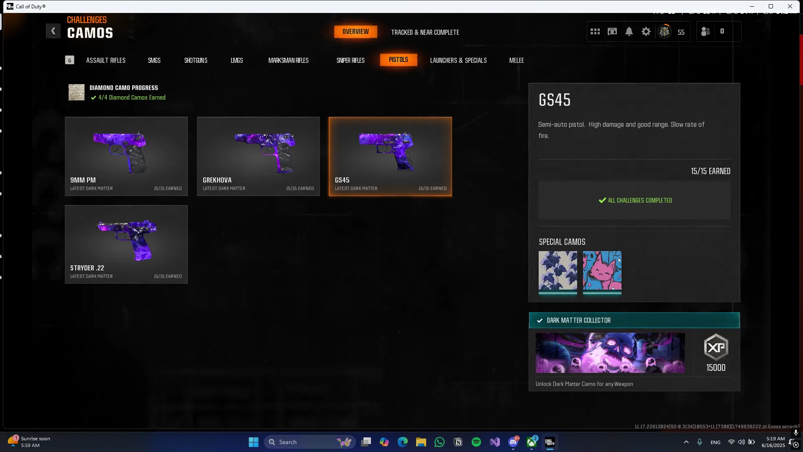
Task: Select the pink cat special camo swatch
Action: coord(602,270)
